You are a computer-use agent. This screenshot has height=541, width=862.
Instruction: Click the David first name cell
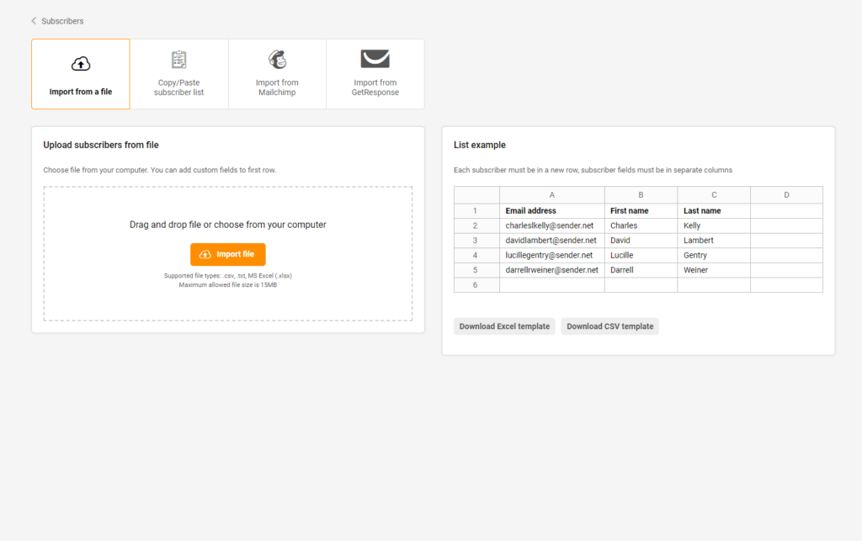tap(641, 241)
